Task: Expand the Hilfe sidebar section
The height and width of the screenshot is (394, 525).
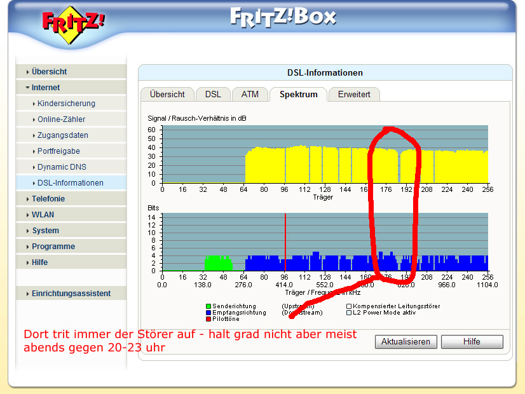Action: tap(71, 262)
